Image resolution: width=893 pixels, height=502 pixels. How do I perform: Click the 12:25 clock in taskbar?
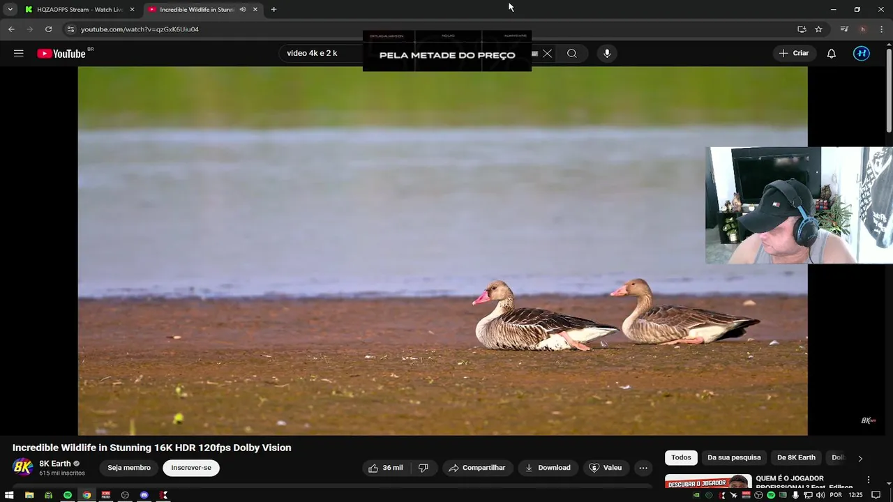point(855,495)
